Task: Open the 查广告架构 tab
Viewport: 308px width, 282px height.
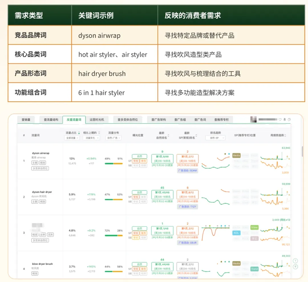Action: pyautogui.click(x=159, y=120)
